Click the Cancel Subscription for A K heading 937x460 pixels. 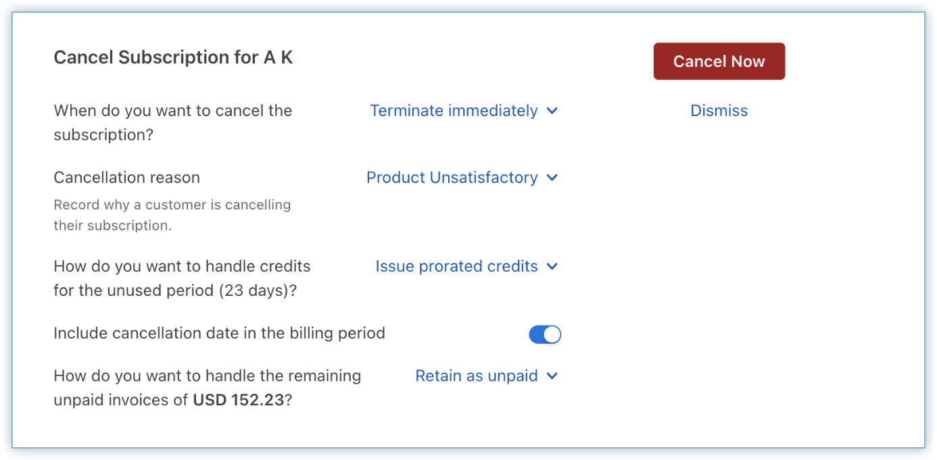[173, 57]
